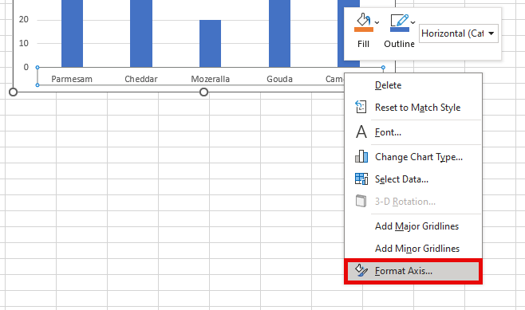Select the Cheddar chart bar
Screen dimensions: 525x310
(x=141, y=33)
